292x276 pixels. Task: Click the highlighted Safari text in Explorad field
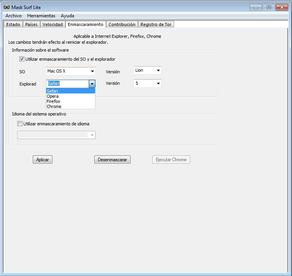coord(54,83)
